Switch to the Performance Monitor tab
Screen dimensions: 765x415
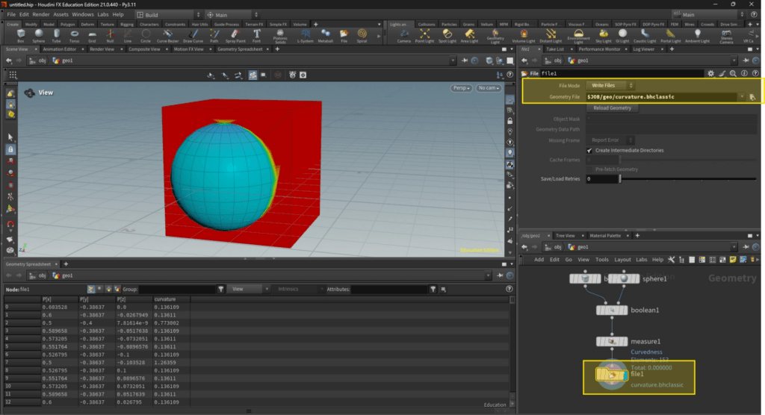(600, 49)
